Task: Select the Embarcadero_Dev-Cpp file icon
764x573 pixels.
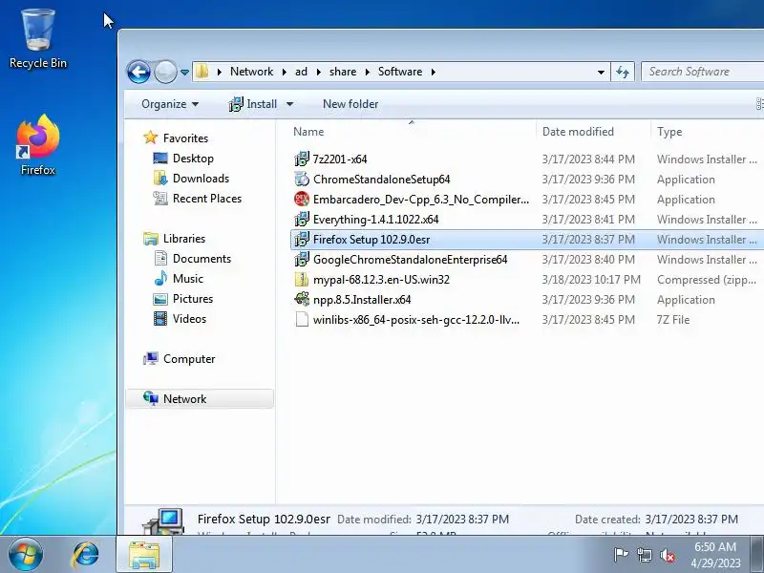Action: point(302,199)
